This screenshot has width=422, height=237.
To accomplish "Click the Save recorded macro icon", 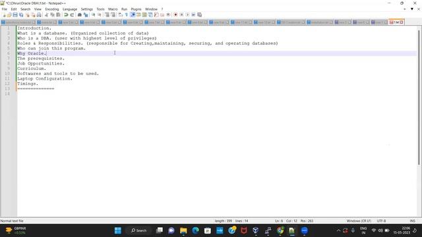I will tap(199, 14).
